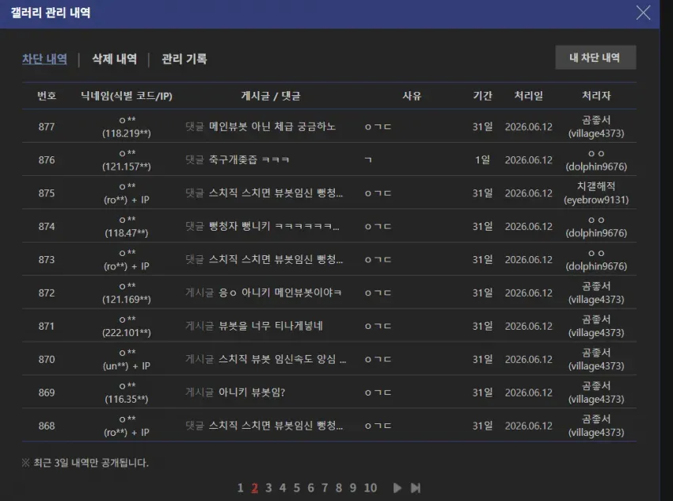Click IP '(118.47**)' in row 874
The image size is (673, 501).
(x=127, y=233)
